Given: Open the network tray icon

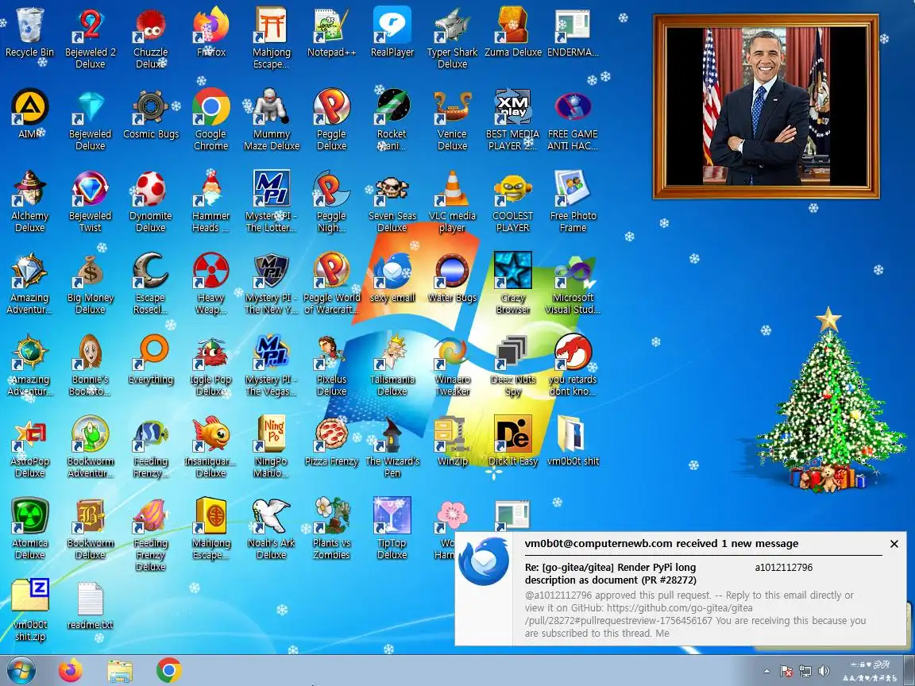Looking at the screenshot, I should (805, 671).
